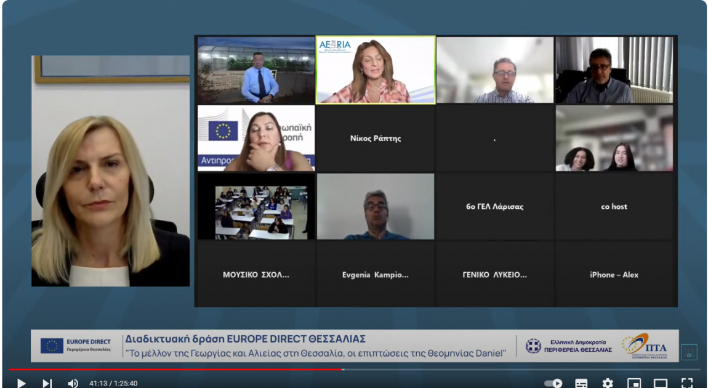Click the classroom video feed tile
Image resolution: width=708 pixels, height=388 pixels.
[x=256, y=207]
